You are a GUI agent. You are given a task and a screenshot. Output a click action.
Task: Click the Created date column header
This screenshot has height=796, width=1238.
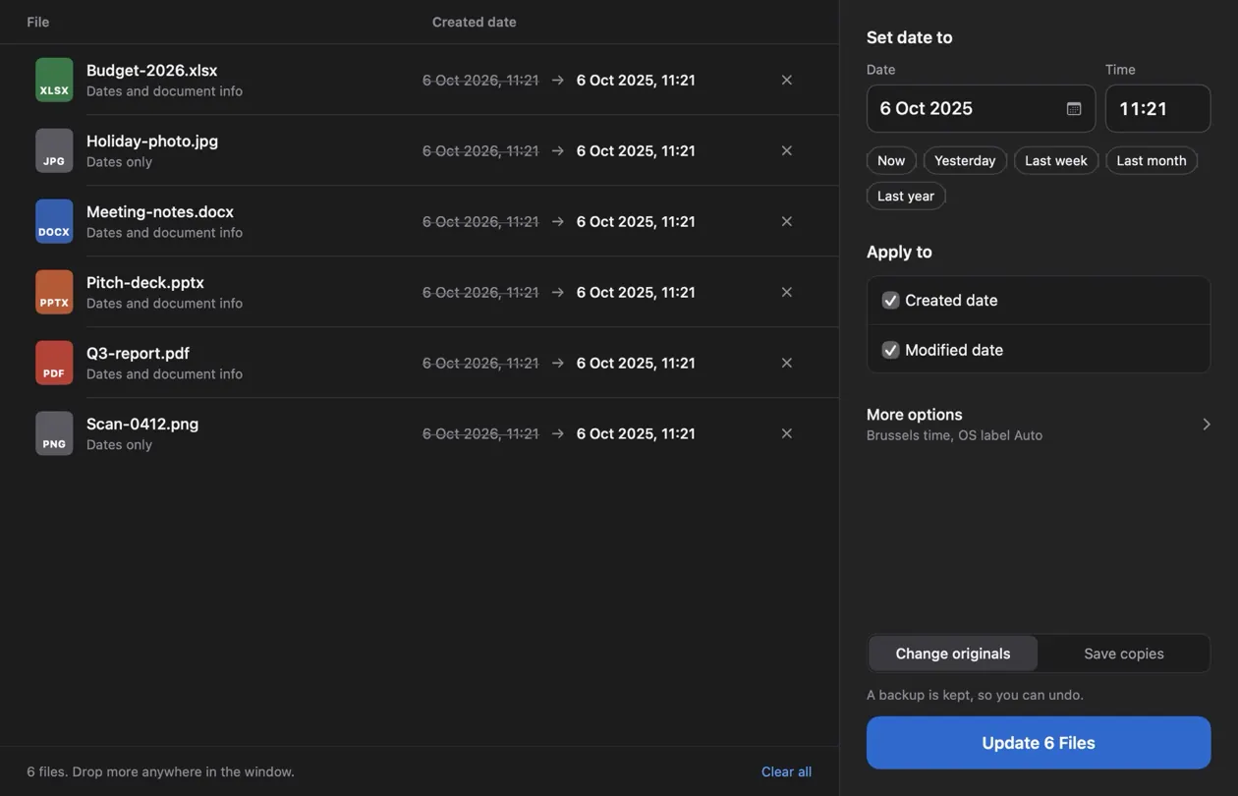coord(475,22)
